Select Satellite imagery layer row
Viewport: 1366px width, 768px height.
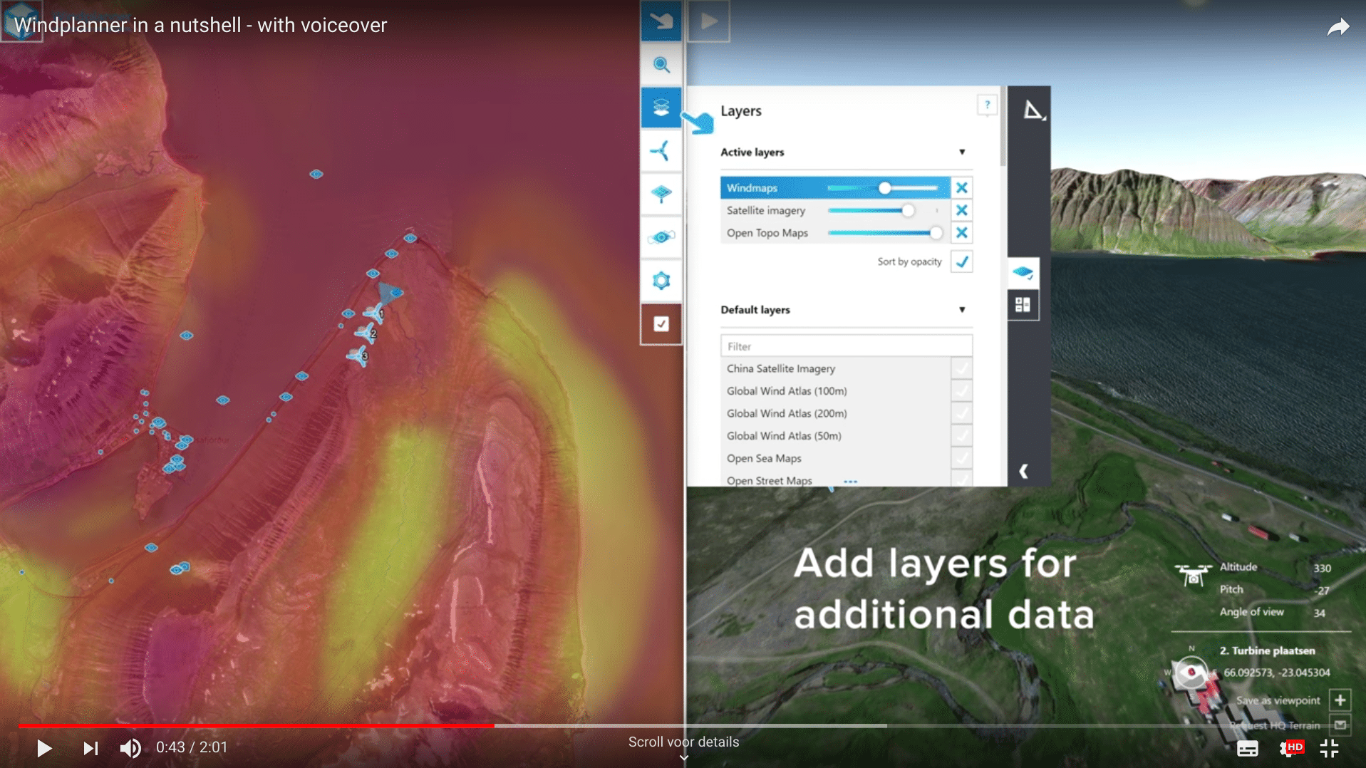pyautogui.click(x=835, y=211)
